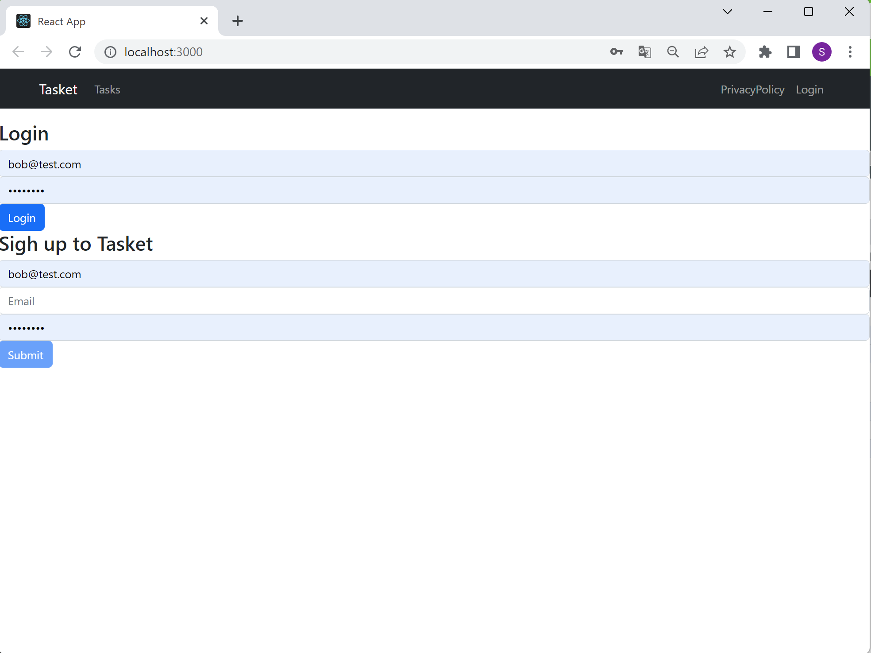Image resolution: width=871 pixels, height=653 pixels.
Task: Open the Extensions puzzle icon
Action: coord(765,52)
